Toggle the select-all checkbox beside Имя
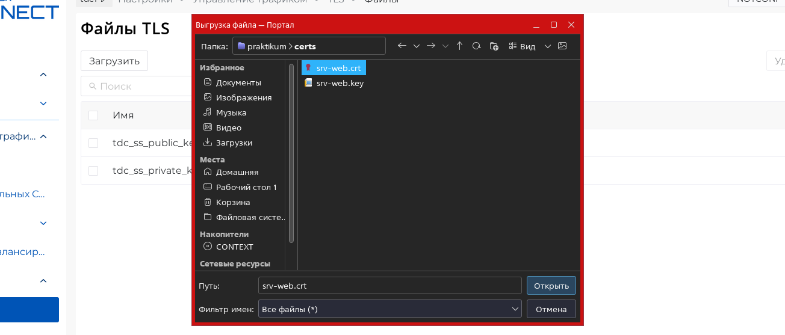785x335 pixels. (93, 115)
